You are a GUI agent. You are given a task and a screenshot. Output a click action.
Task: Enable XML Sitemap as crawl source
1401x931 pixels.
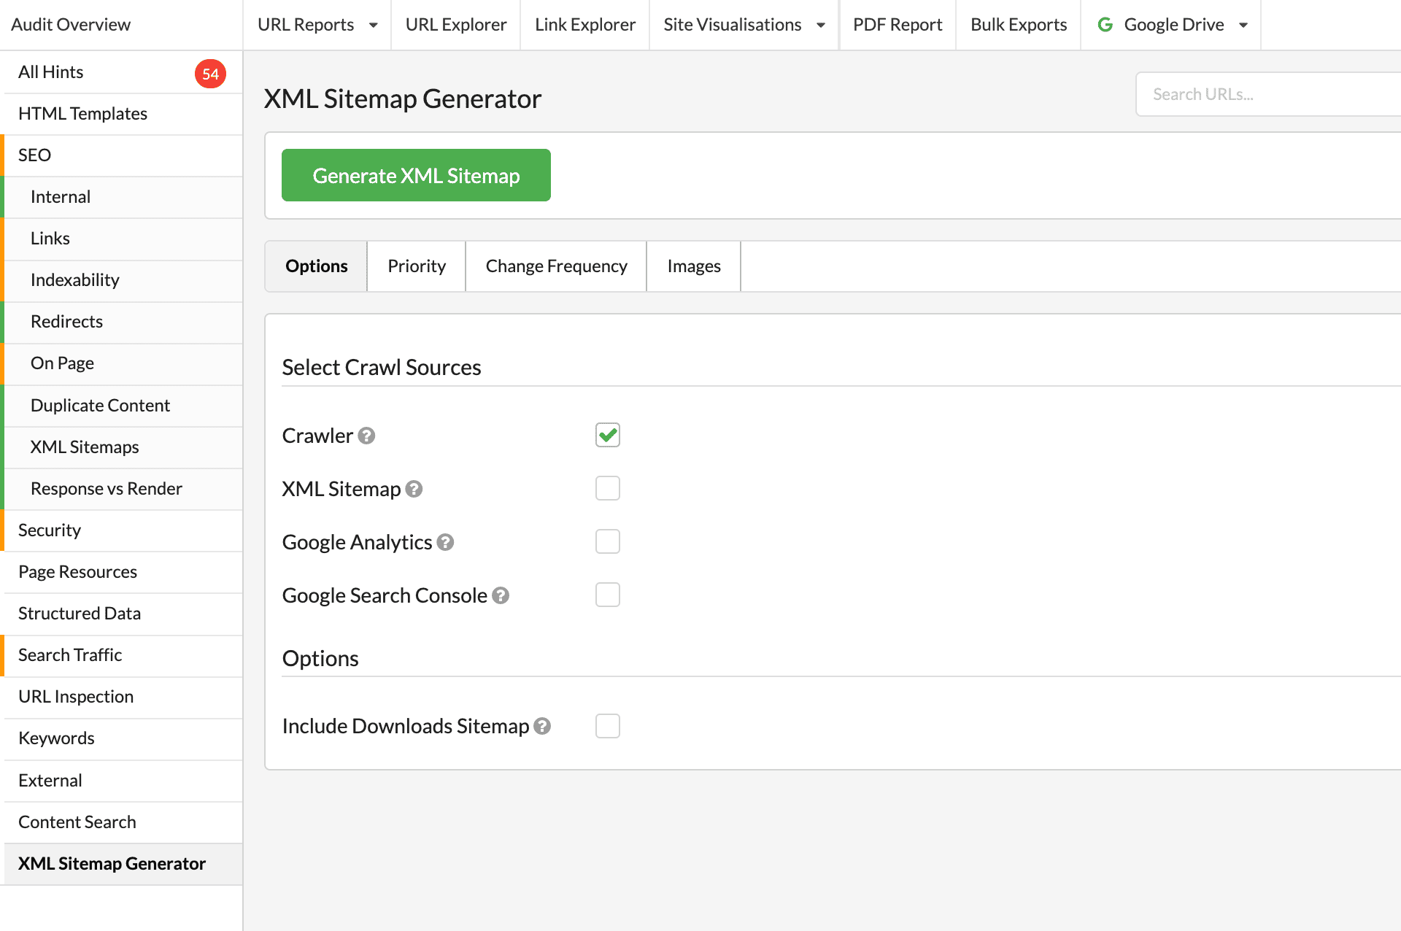tap(607, 488)
